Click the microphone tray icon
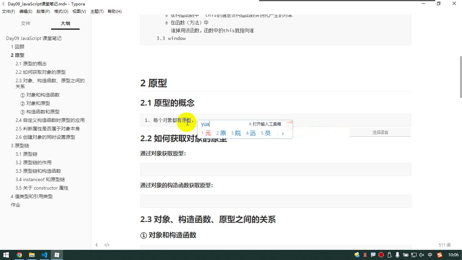 click(397, 255)
